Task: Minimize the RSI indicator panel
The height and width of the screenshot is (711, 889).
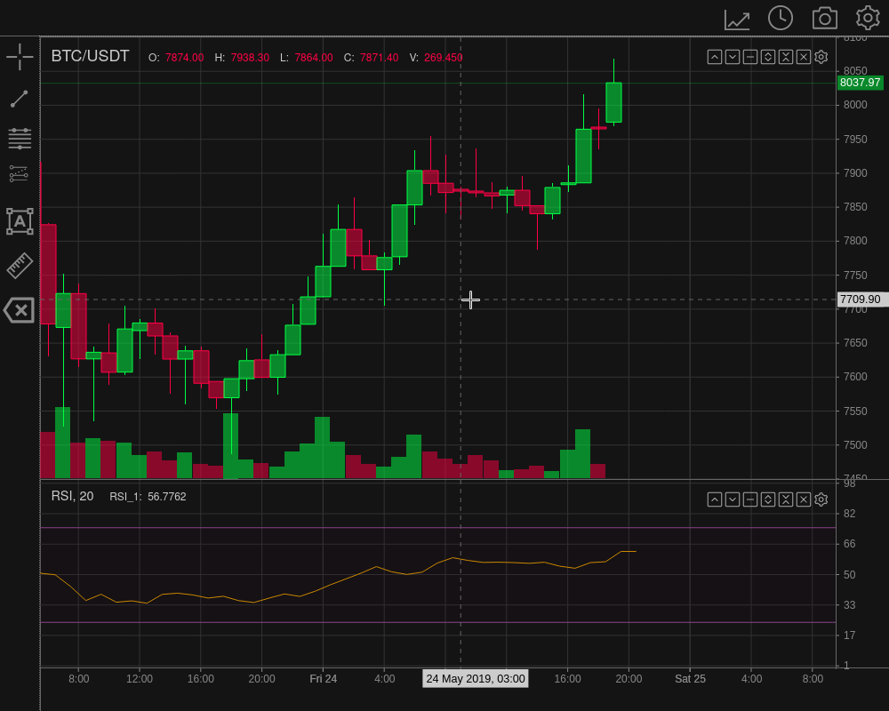Action: [x=750, y=499]
